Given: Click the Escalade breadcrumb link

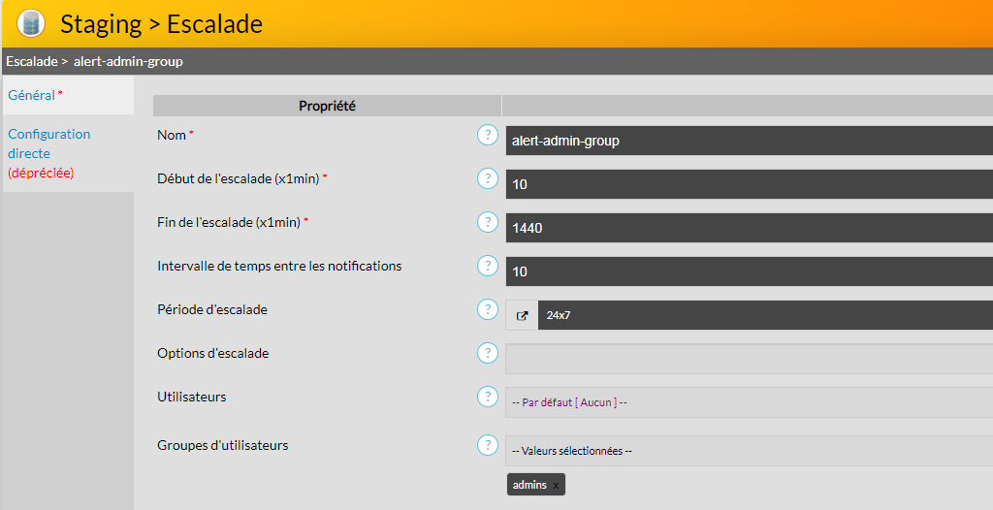Looking at the screenshot, I should [x=30, y=61].
